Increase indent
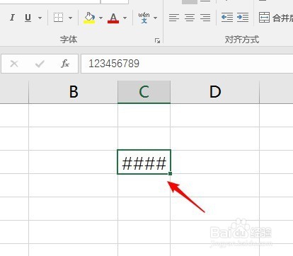Image resolution: width=293 pixels, height=256 pixels. pyautogui.click(x=243, y=18)
